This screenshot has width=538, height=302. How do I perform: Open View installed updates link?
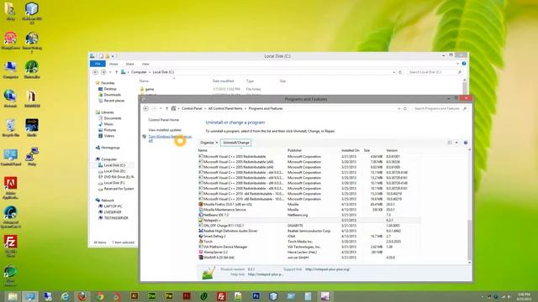(165, 130)
